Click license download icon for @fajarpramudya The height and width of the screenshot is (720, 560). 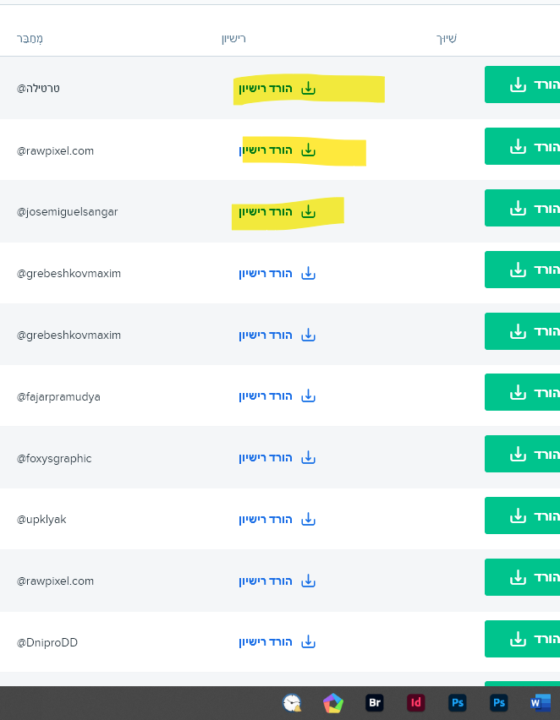(x=309, y=396)
